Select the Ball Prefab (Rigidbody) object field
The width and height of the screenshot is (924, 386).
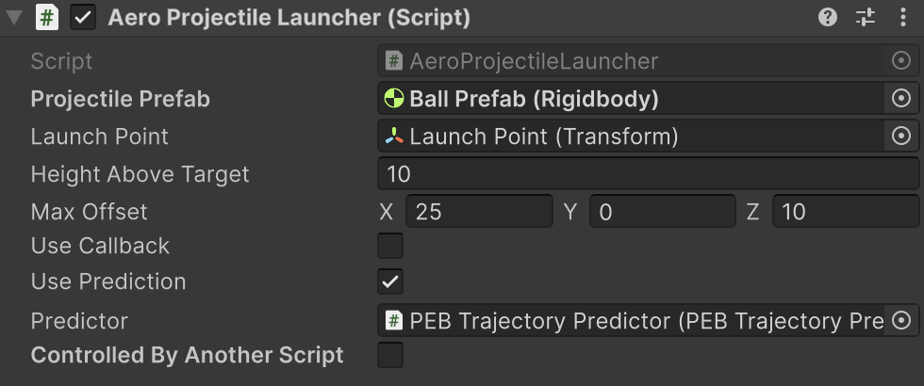[632, 99]
